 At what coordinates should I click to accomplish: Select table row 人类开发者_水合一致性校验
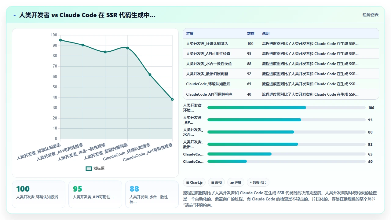[281, 64]
